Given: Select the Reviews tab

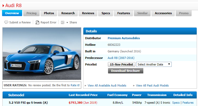Looking at the screenshot, I should [x=88, y=13].
